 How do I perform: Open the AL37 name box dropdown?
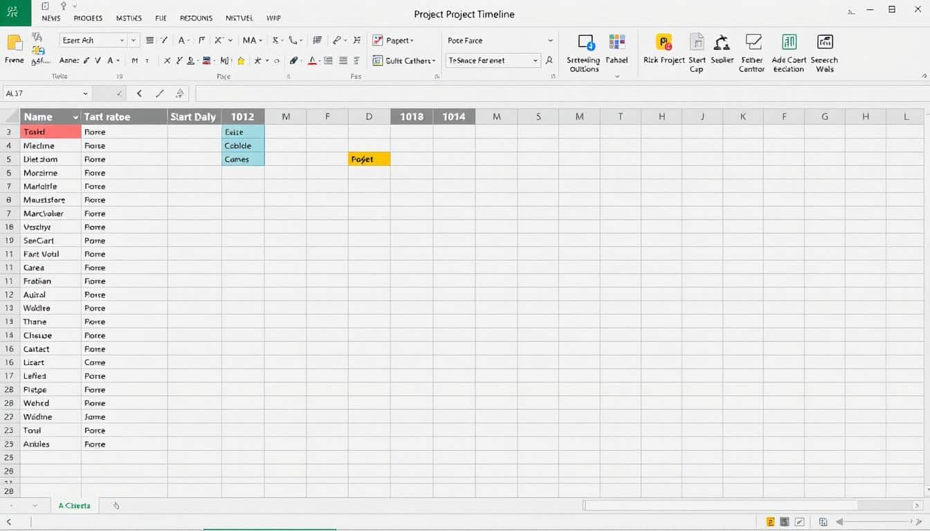85,93
